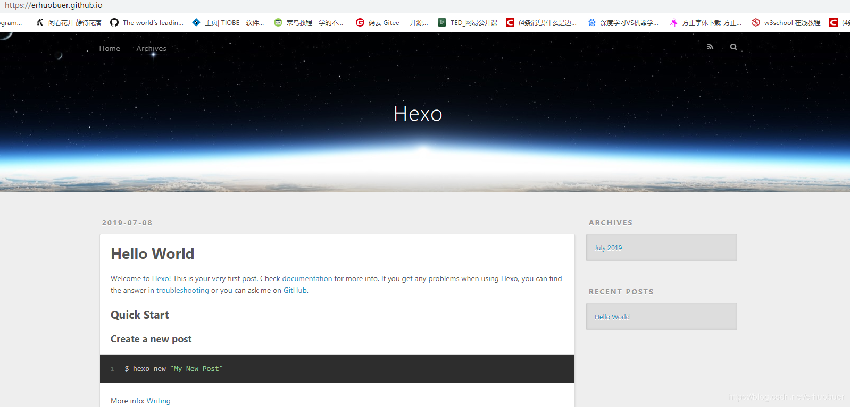Click the ARCHIVES sidebar heading
This screenshot has width=850, height=407.
tap(611, 223)
